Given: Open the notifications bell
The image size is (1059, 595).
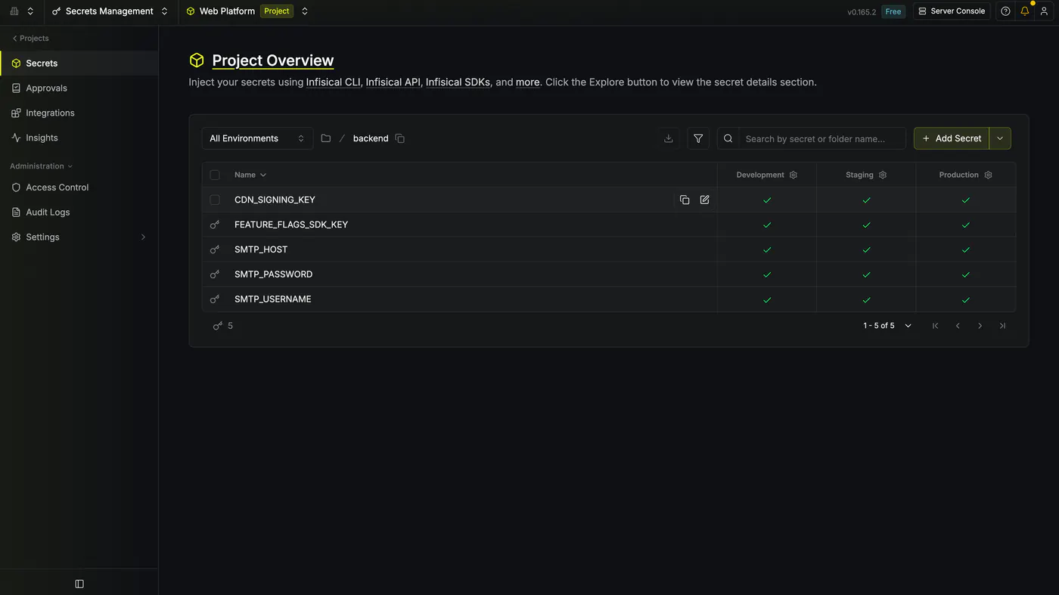Looking at the screenshot, I should click(1025, 11).
